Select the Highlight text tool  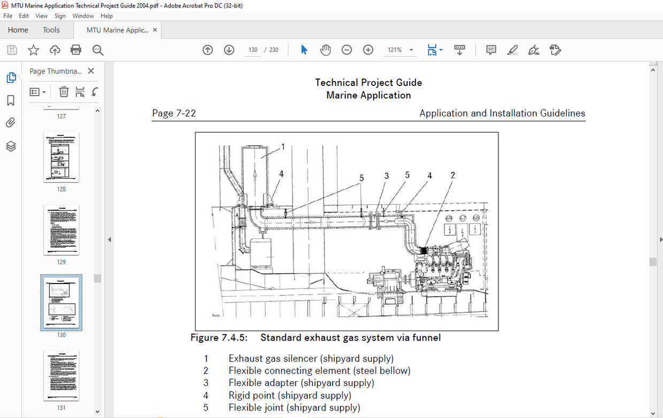(x=512, y=50)
